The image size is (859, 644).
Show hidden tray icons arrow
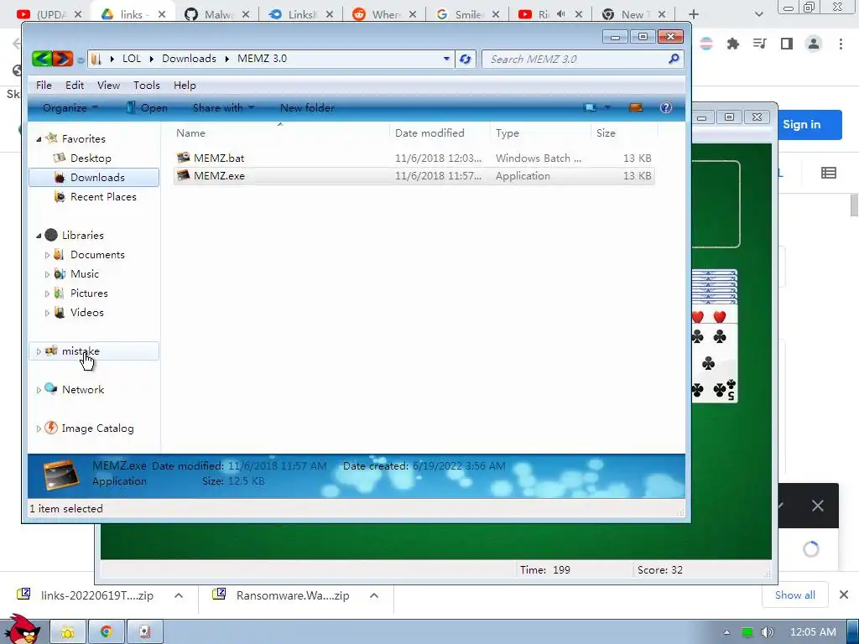(726, 632)
